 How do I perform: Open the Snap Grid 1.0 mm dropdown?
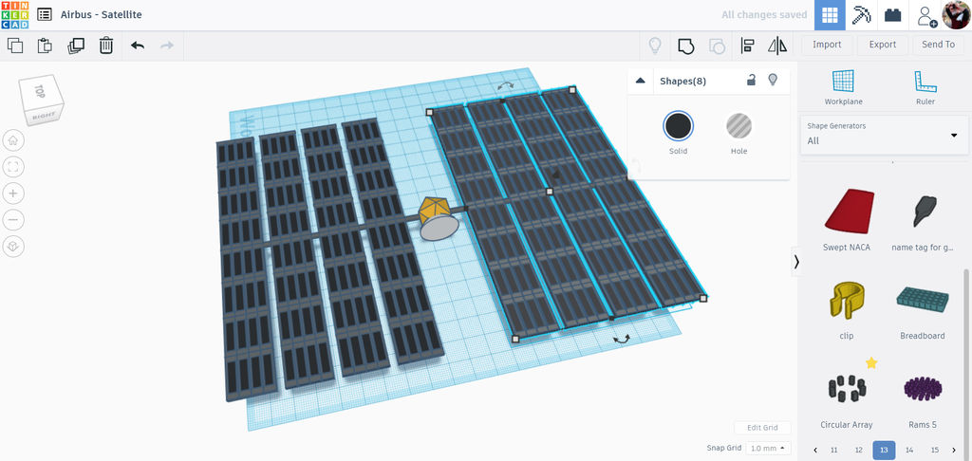tap(769, 448)
